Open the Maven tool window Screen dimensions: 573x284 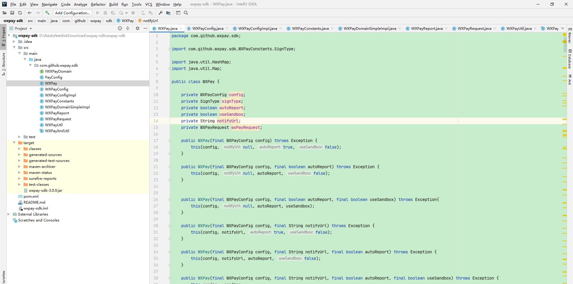point(570,35)
